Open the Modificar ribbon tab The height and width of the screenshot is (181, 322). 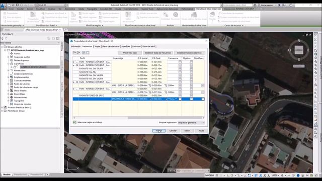pyautogui.click(x=40, y=9)
